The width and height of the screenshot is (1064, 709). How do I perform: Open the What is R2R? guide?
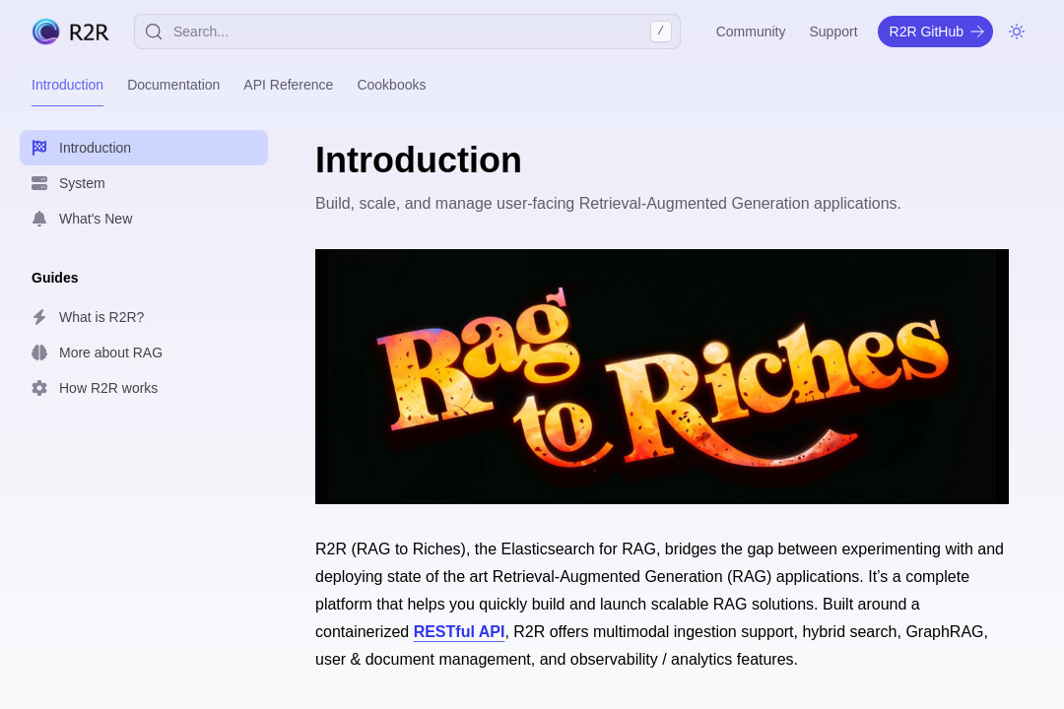point(144,317)
